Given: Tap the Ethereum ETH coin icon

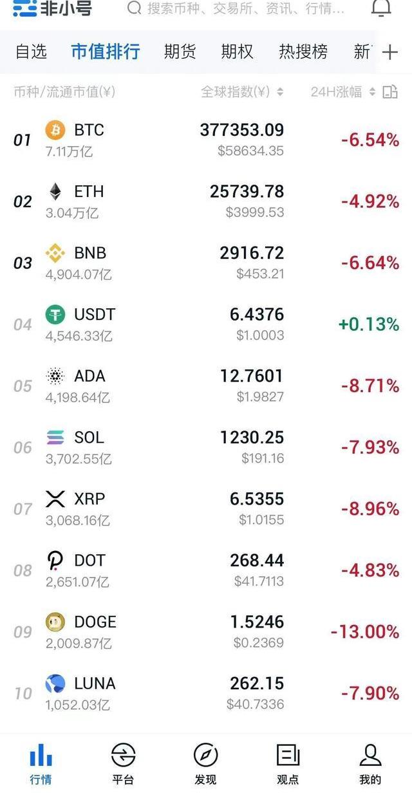Looking at the screenshot, I should [x=55, y=192].
